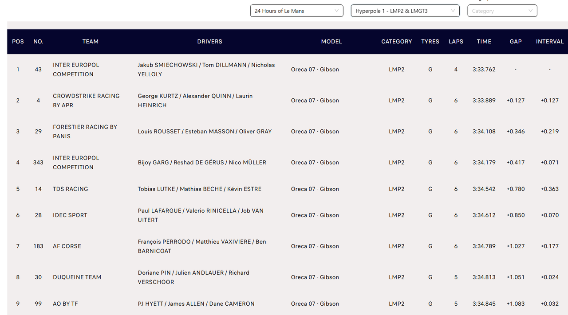568x315 pixels.
Task: Click the interval value +0.070
Action: tap(550, 215)
